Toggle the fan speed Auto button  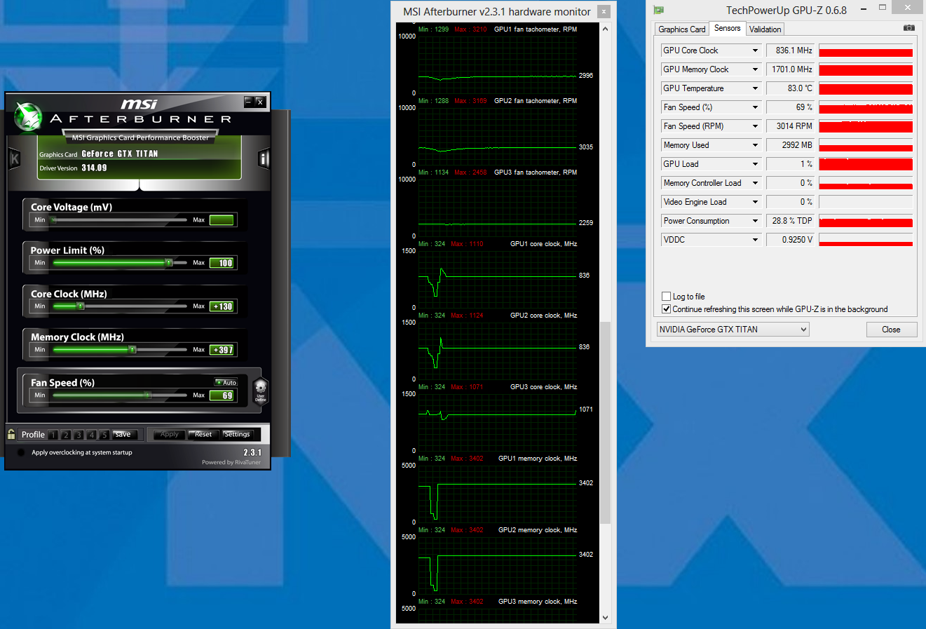226,383
